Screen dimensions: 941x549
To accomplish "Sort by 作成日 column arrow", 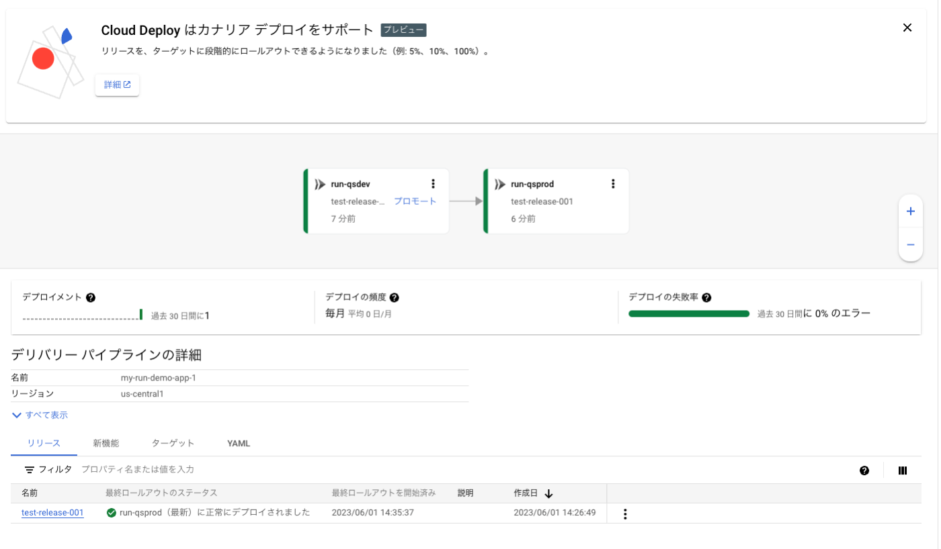I will pyautogui.click(x=548, y=493).
